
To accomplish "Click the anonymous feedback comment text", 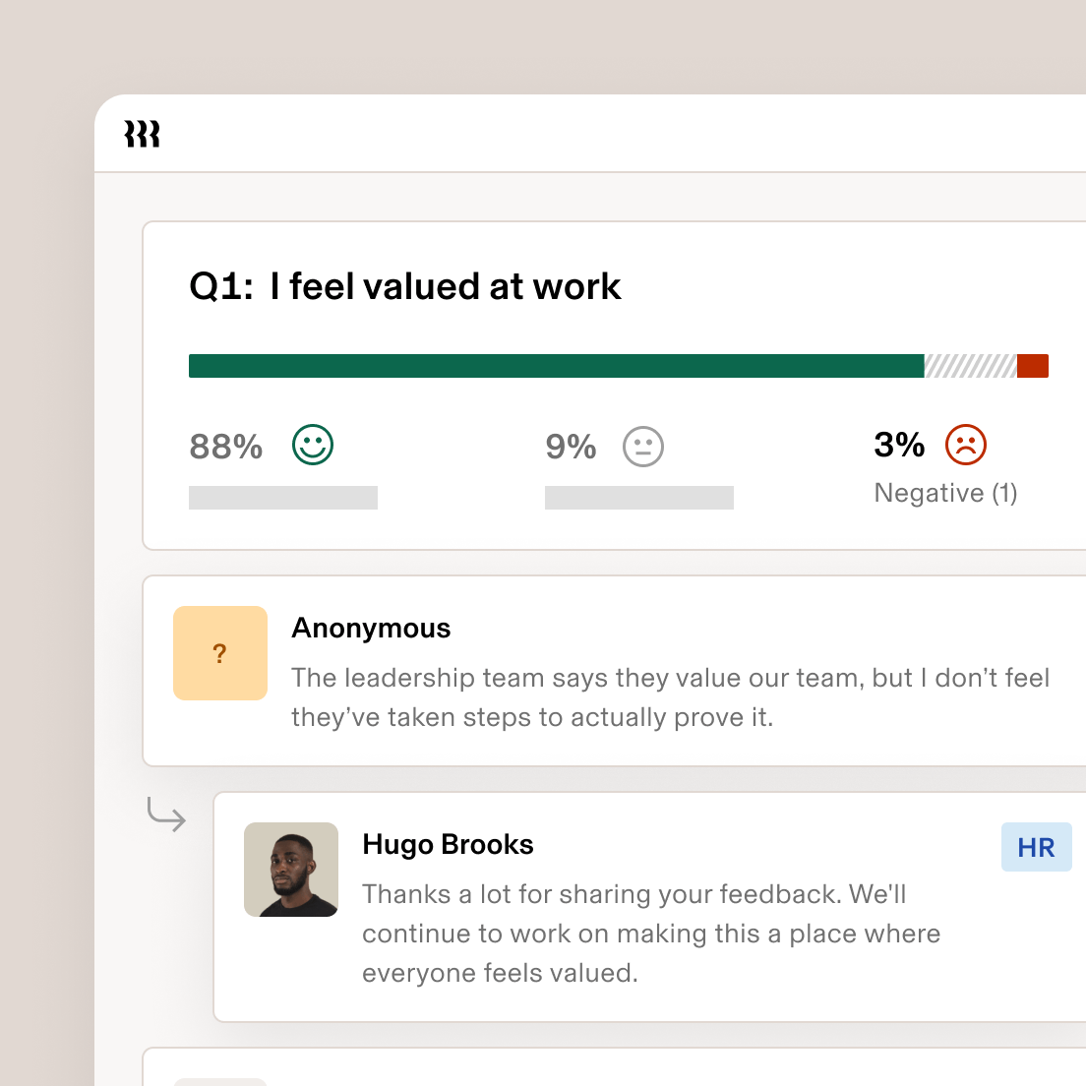I will click(x=669, y=696).
